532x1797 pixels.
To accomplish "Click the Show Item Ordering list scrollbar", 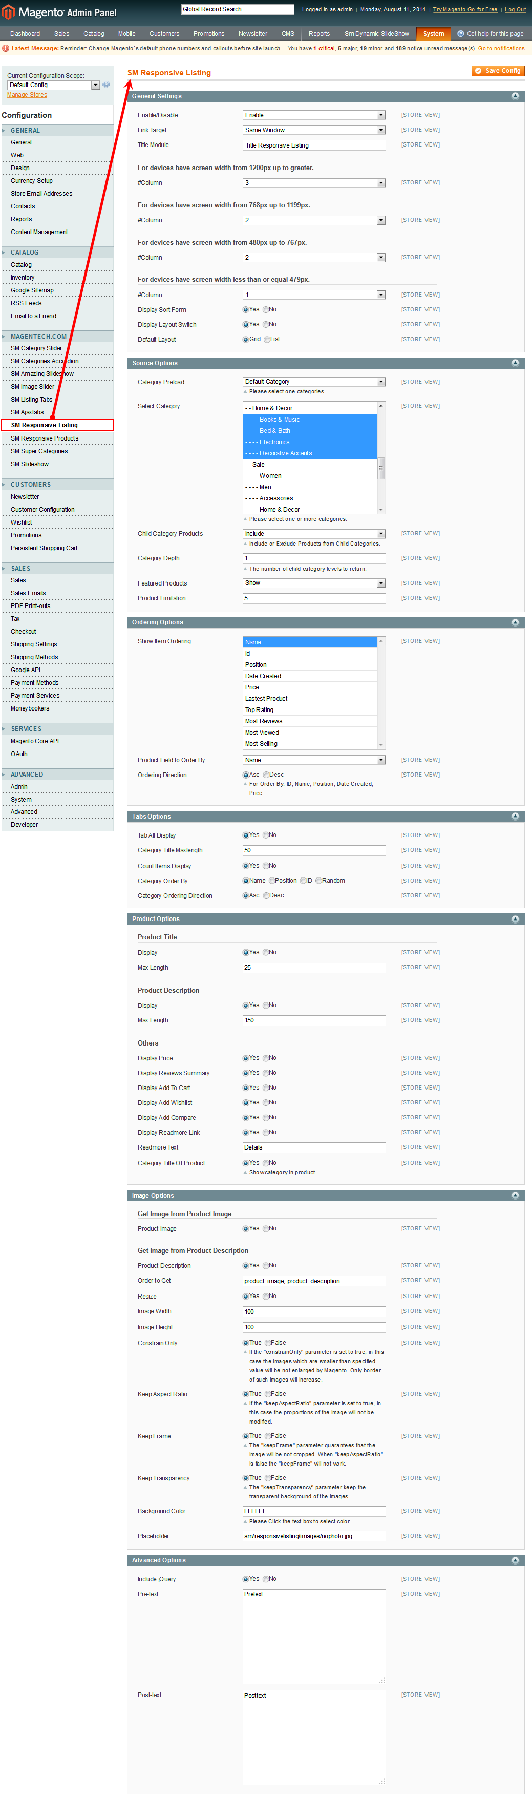I will coord(381,693).
